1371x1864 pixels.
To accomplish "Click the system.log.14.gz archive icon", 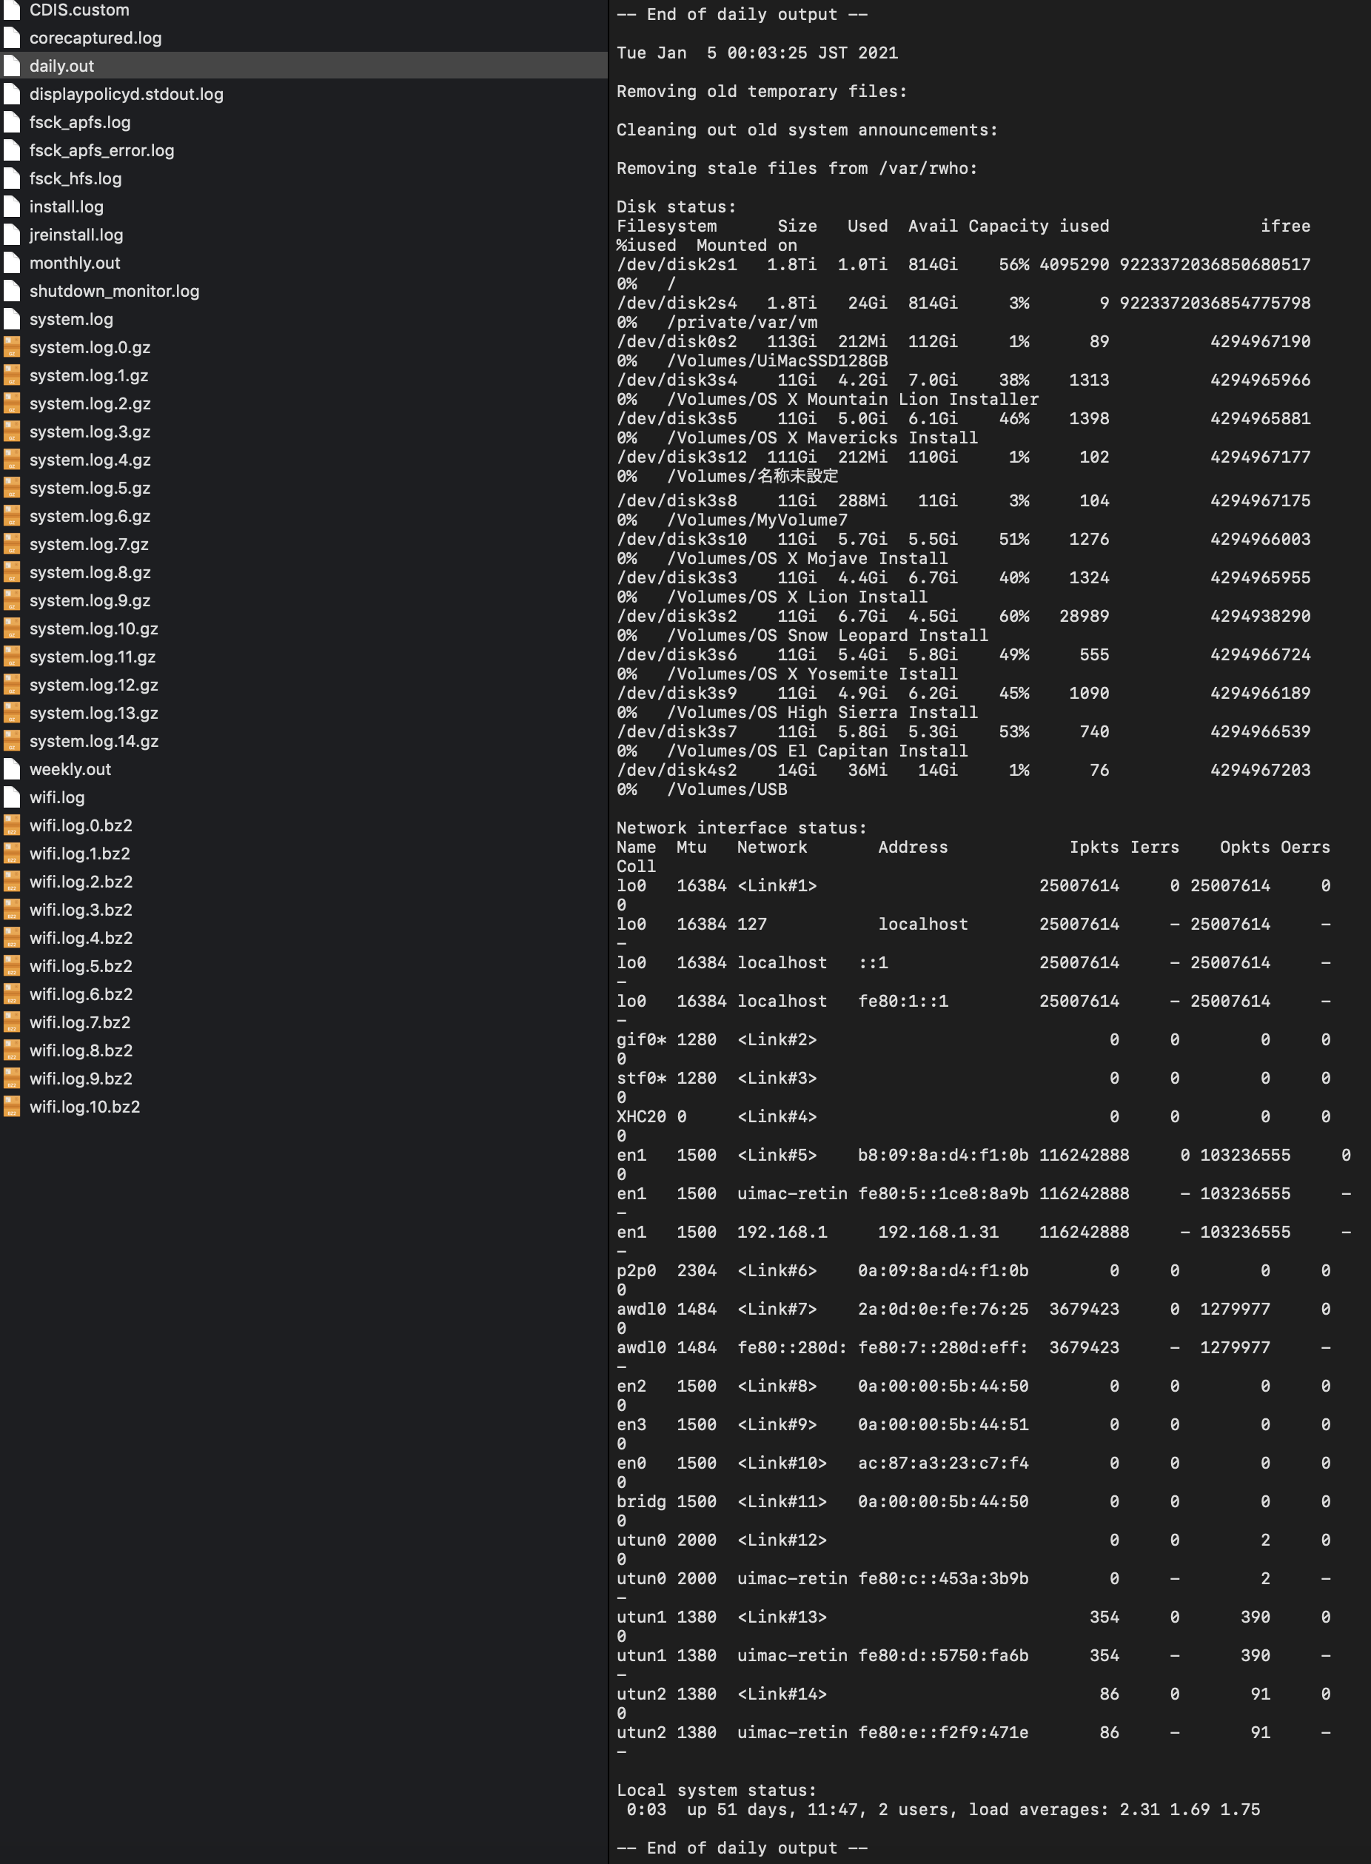I will click(12, 741).
